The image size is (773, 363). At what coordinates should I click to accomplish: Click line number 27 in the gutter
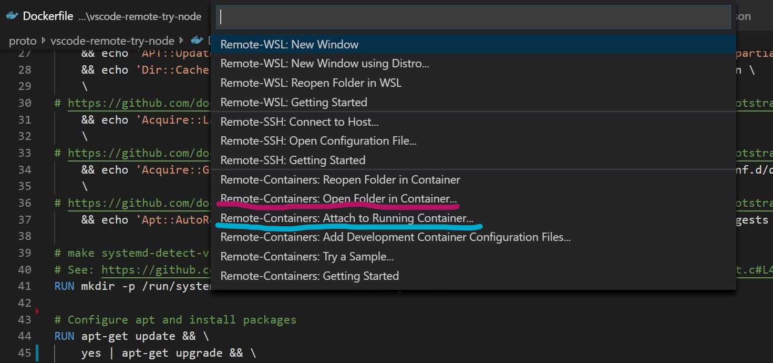25,53
